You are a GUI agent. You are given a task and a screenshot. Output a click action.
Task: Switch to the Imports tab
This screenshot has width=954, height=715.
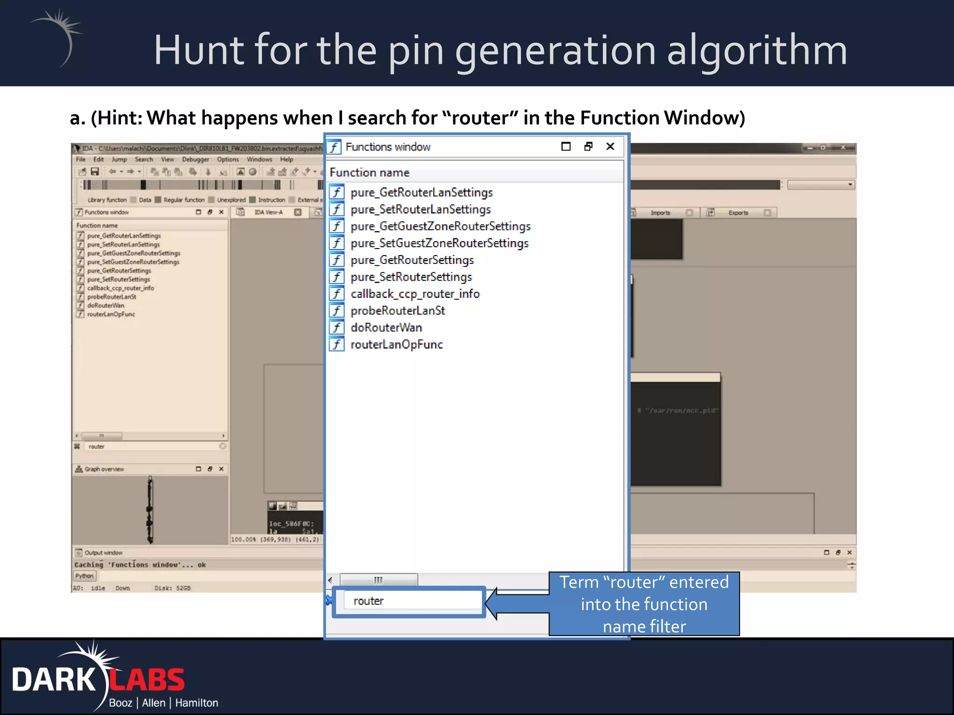click(661, 213)
